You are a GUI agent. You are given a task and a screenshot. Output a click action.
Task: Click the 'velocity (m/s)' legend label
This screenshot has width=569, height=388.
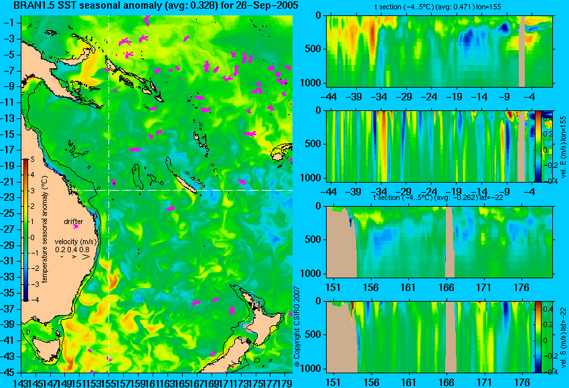[x=76, y=241]
